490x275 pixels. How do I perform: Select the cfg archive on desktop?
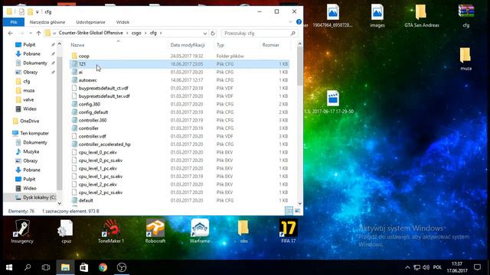click(466, 15)
